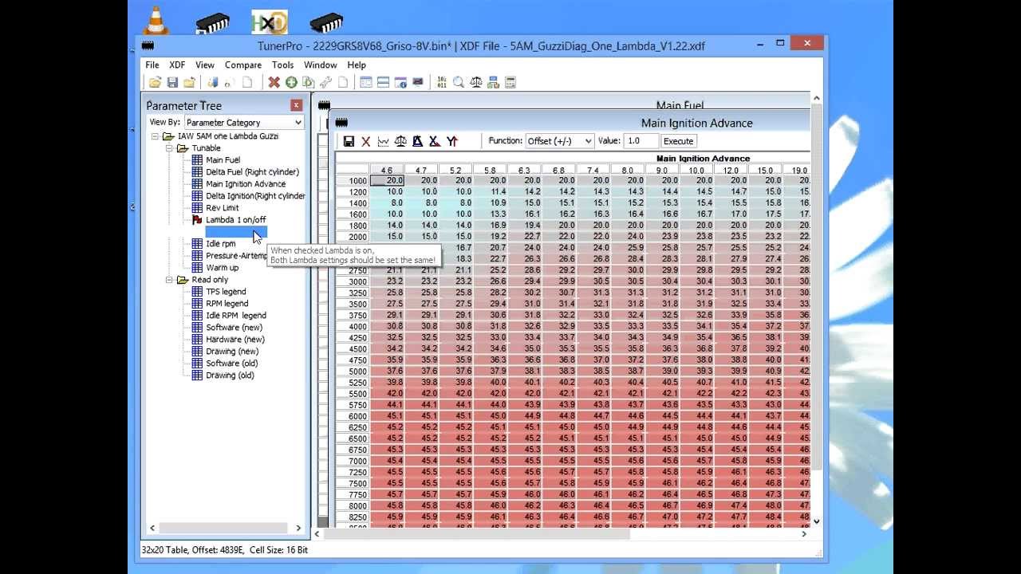Select Warm up tree item
Image resolution: width=1021 pixels, height=574 pixels.
coord(223,268)
